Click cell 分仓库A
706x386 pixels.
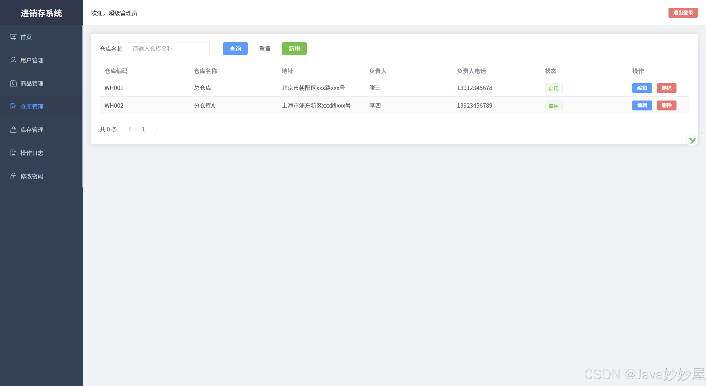204,105
